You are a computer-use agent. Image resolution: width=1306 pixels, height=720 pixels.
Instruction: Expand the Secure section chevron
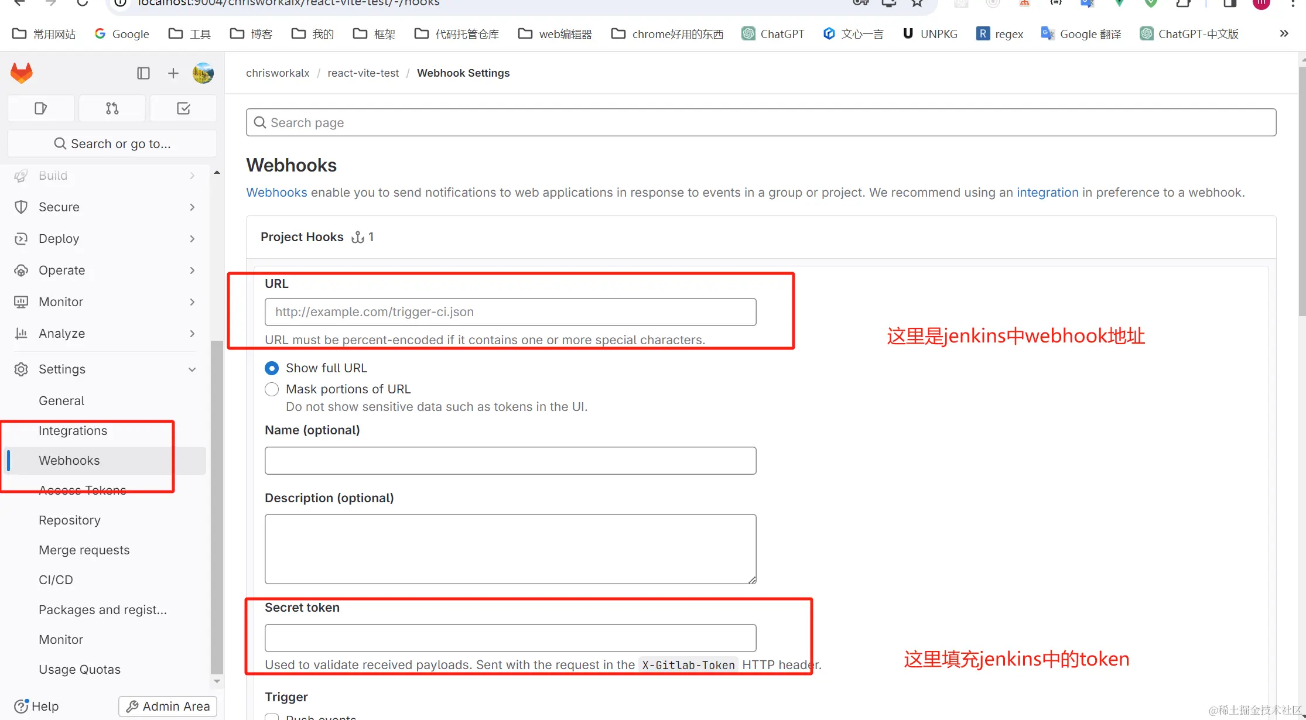tap(192, 207)
